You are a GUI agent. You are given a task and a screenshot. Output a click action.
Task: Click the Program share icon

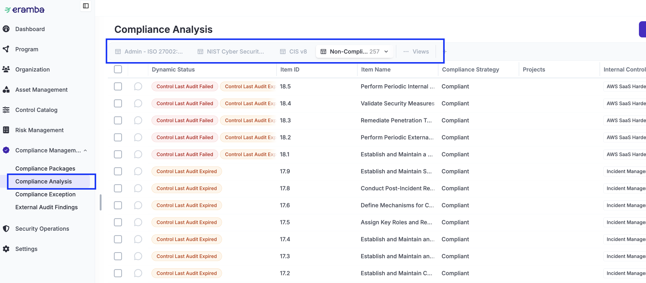6,49
